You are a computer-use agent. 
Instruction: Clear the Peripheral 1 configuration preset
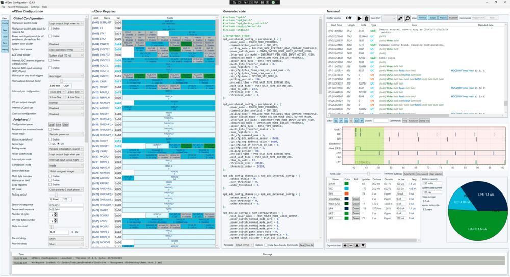[65, 125]
